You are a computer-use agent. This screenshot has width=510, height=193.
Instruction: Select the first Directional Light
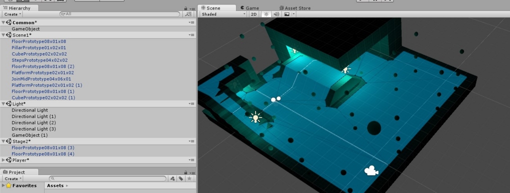pyautogui.click(x=30, y=110)
